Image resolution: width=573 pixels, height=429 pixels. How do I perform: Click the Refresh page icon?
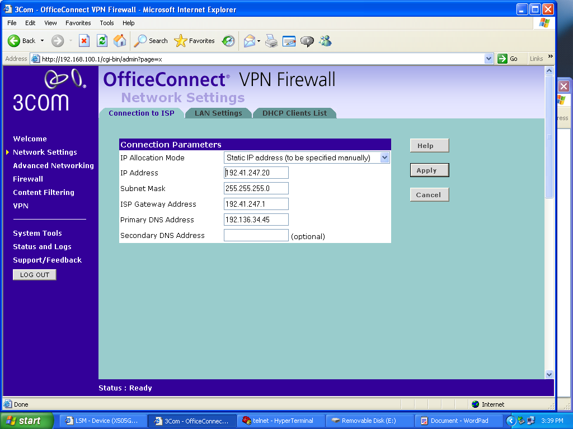pyautogui.click(x=102, y=41)
